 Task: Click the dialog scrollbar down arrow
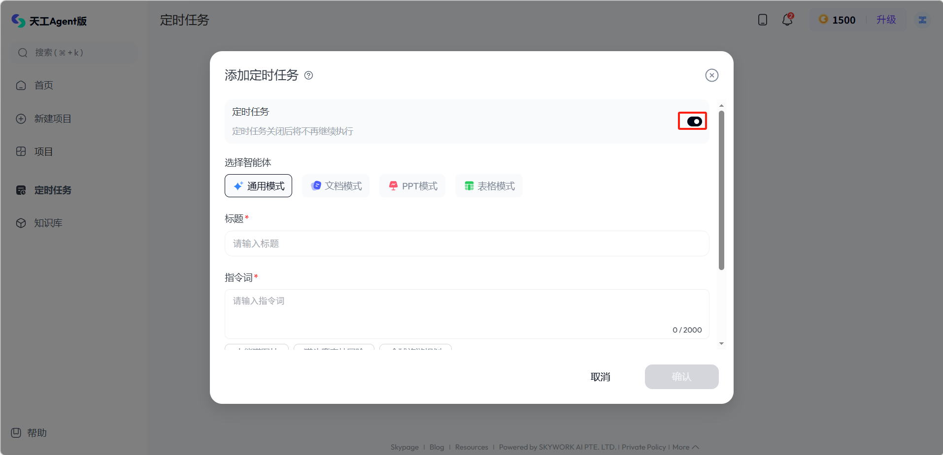721,343
